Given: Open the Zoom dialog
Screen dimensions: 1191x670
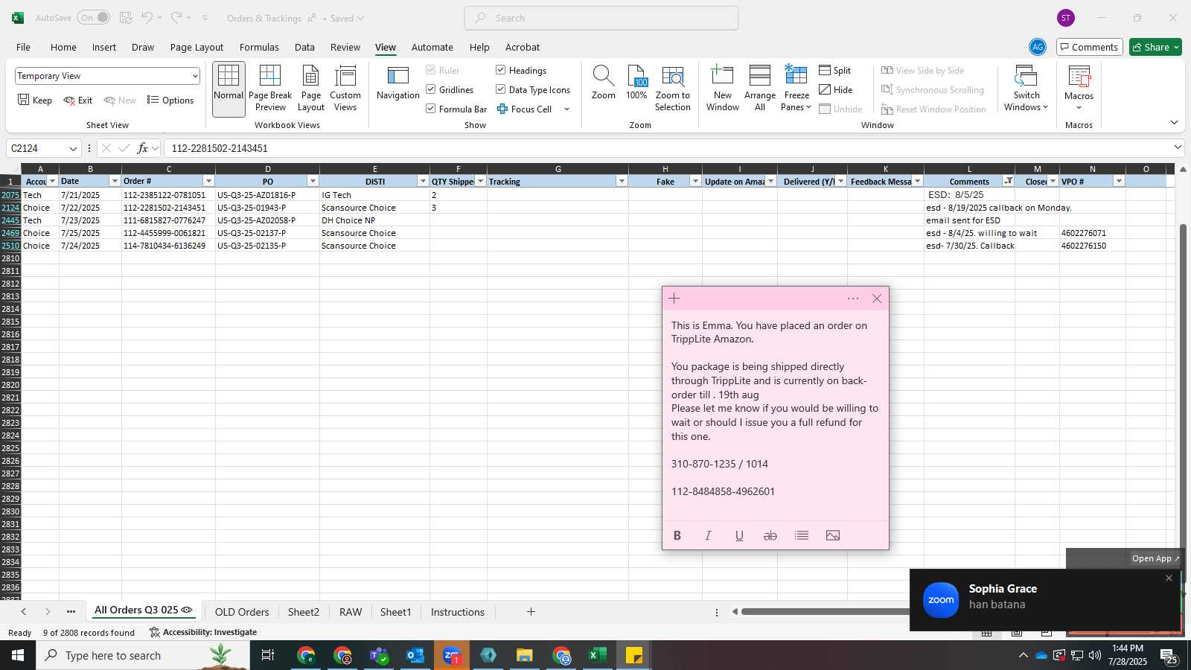Looking at the screenshot, I should [603, 83].
